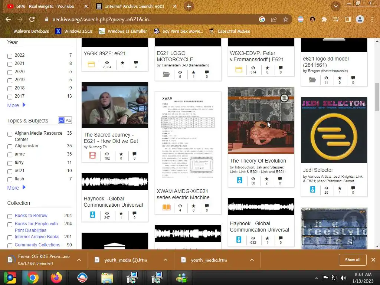
Task: Reload the archive.org page
Action: pos(32,19)
